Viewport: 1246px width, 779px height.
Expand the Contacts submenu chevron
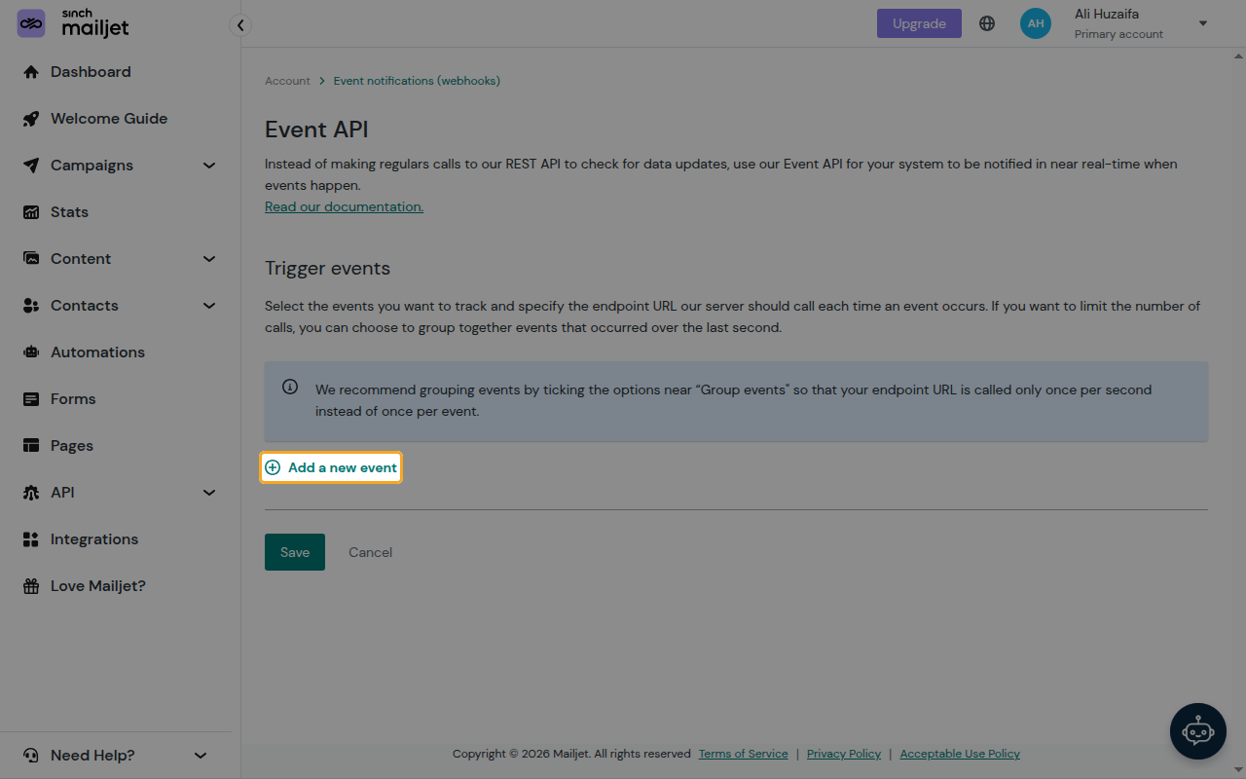[x=209, y=306]
